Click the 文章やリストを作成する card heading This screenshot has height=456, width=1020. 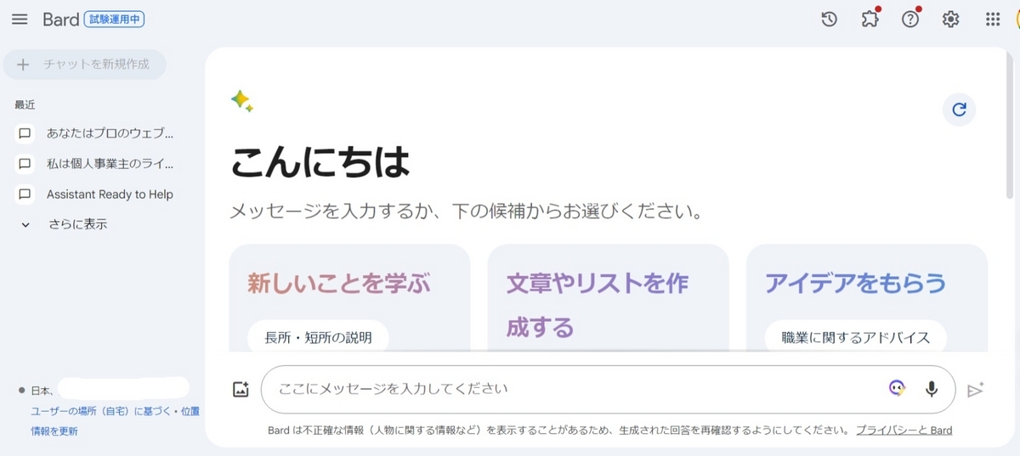coord(597,305)
